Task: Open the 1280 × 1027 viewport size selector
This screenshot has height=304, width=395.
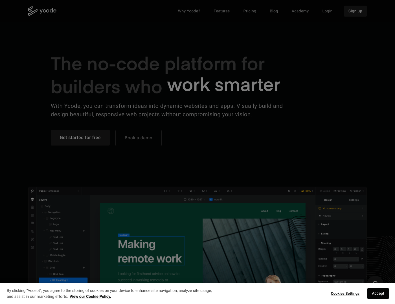Action: pyautogui.click(x=194, y=200)
